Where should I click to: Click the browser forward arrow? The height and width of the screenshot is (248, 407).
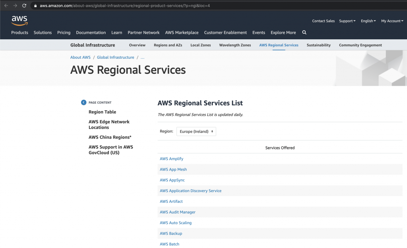[x=15, y=6]
